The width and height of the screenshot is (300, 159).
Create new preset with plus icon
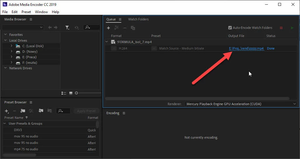(x=7, y=111)
